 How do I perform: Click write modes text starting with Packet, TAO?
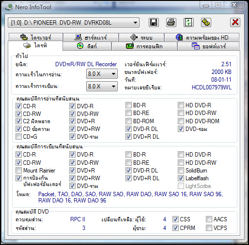pyautogui.click(x=130, y=197)
